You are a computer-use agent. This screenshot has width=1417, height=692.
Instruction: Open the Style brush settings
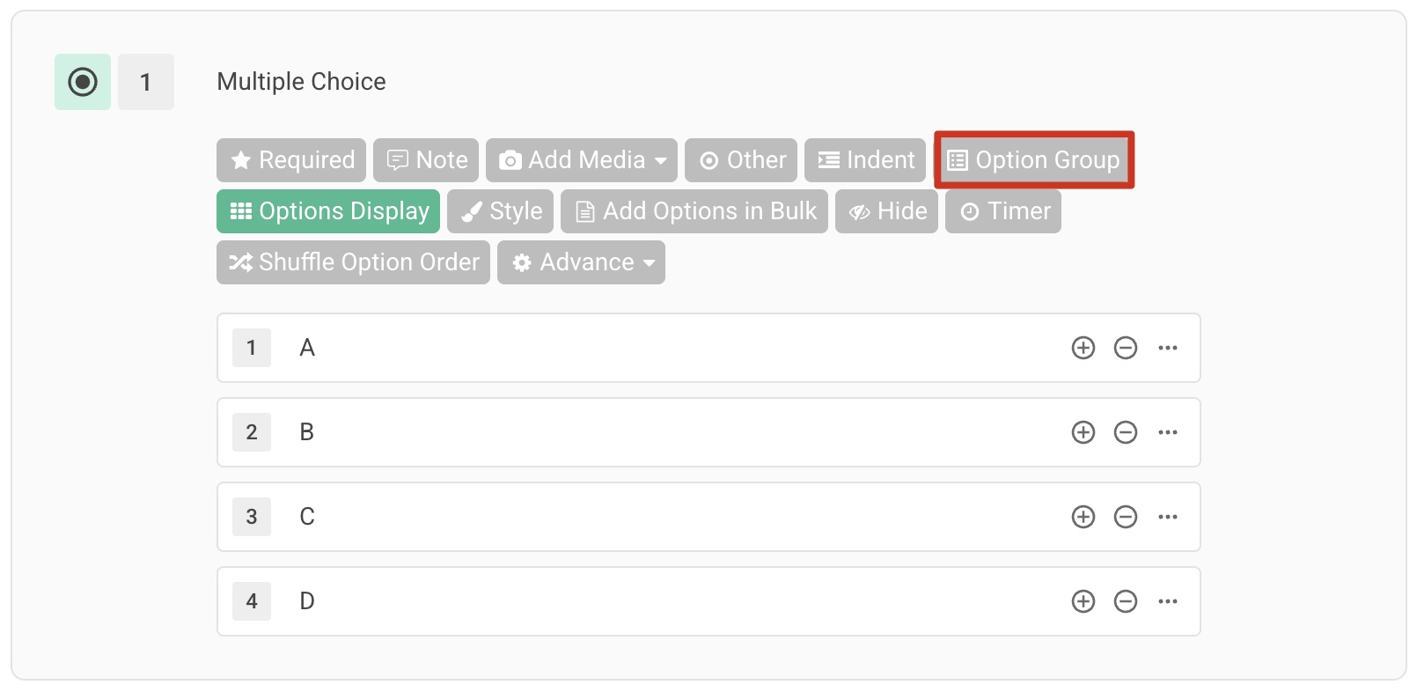point(500,211)
